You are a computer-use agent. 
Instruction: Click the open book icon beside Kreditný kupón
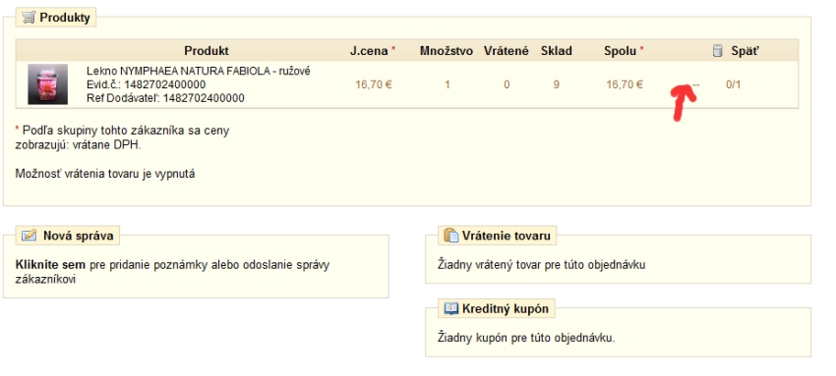coord(451,308)
